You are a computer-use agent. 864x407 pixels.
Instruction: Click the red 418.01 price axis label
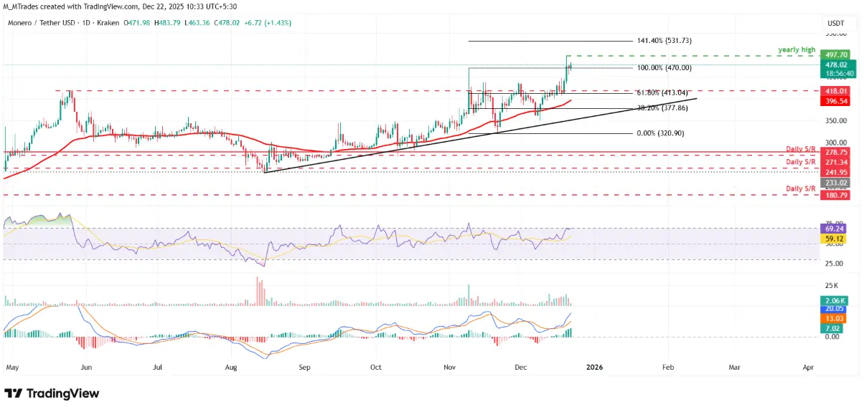pos(838,91)
